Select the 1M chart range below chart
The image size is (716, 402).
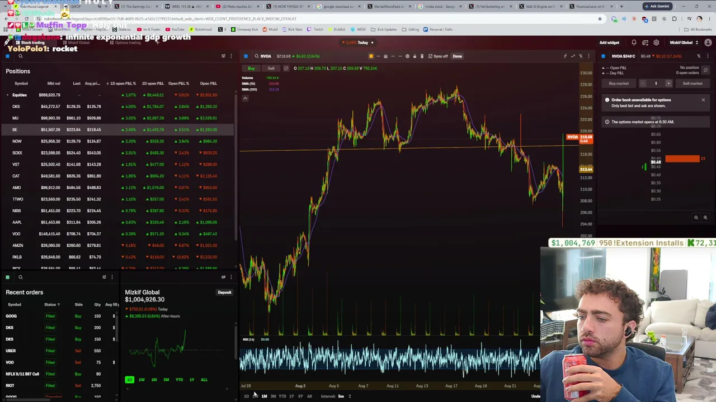point(264,396)
